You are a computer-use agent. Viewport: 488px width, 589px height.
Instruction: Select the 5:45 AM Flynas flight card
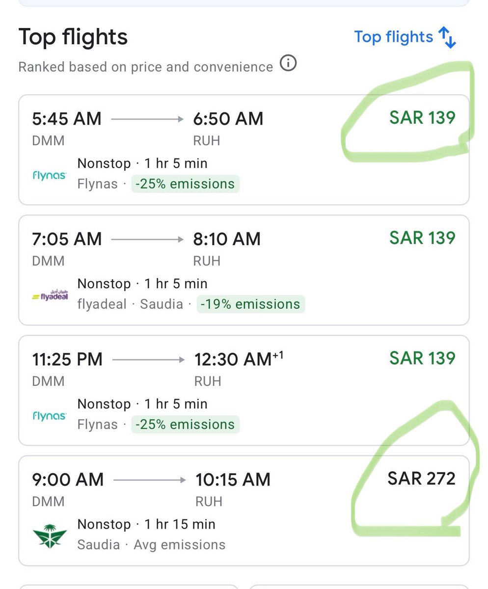tap(244, 150)
